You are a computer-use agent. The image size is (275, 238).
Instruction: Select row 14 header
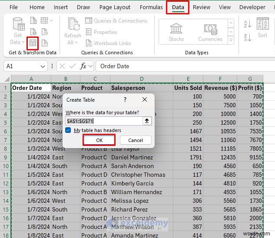[x=6, y=201]
